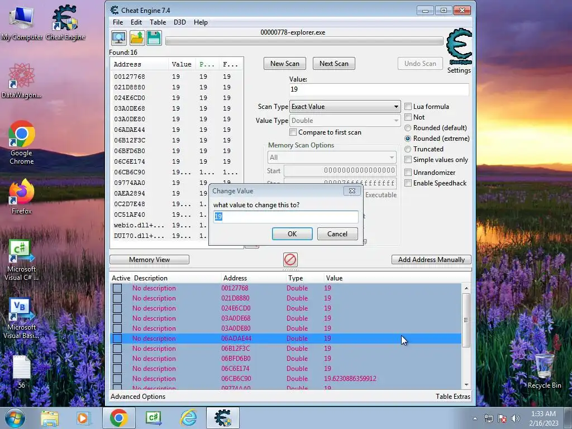572x429 pixels.
Task: Check Compare to first scan
Action: click(x=293, y=132)
